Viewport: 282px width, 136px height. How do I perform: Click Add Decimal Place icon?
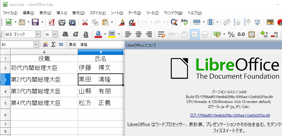tap(264, 34)
